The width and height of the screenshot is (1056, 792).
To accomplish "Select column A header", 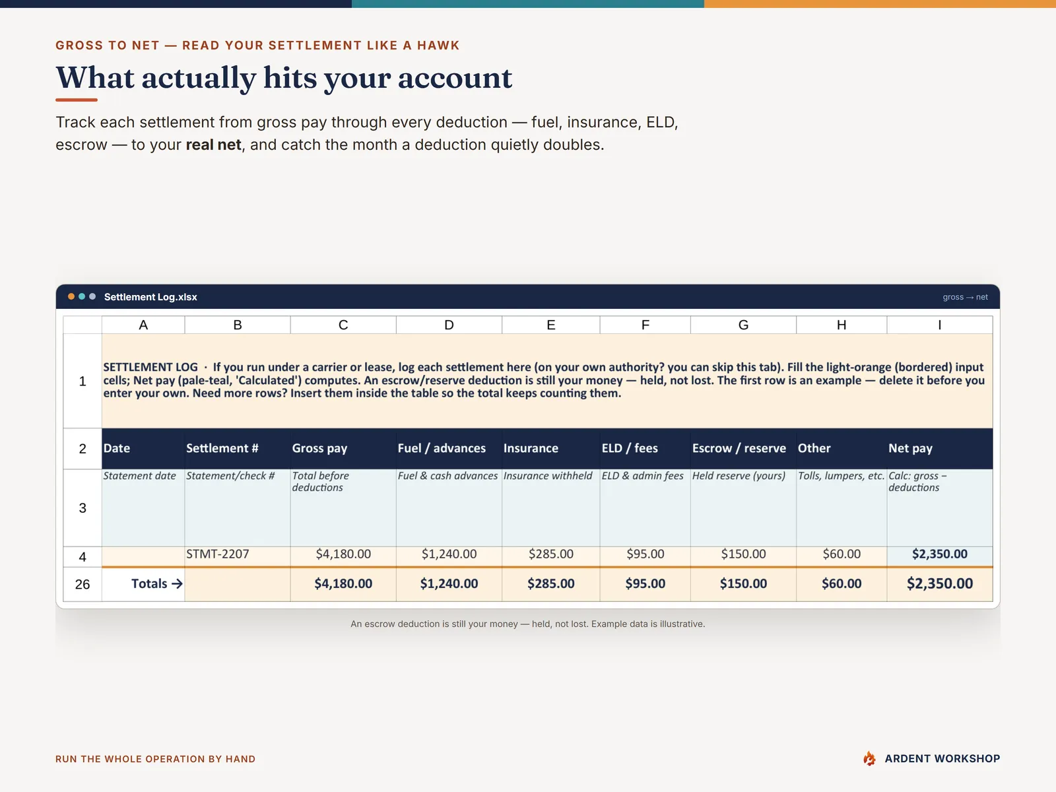I will click(143, 325).
